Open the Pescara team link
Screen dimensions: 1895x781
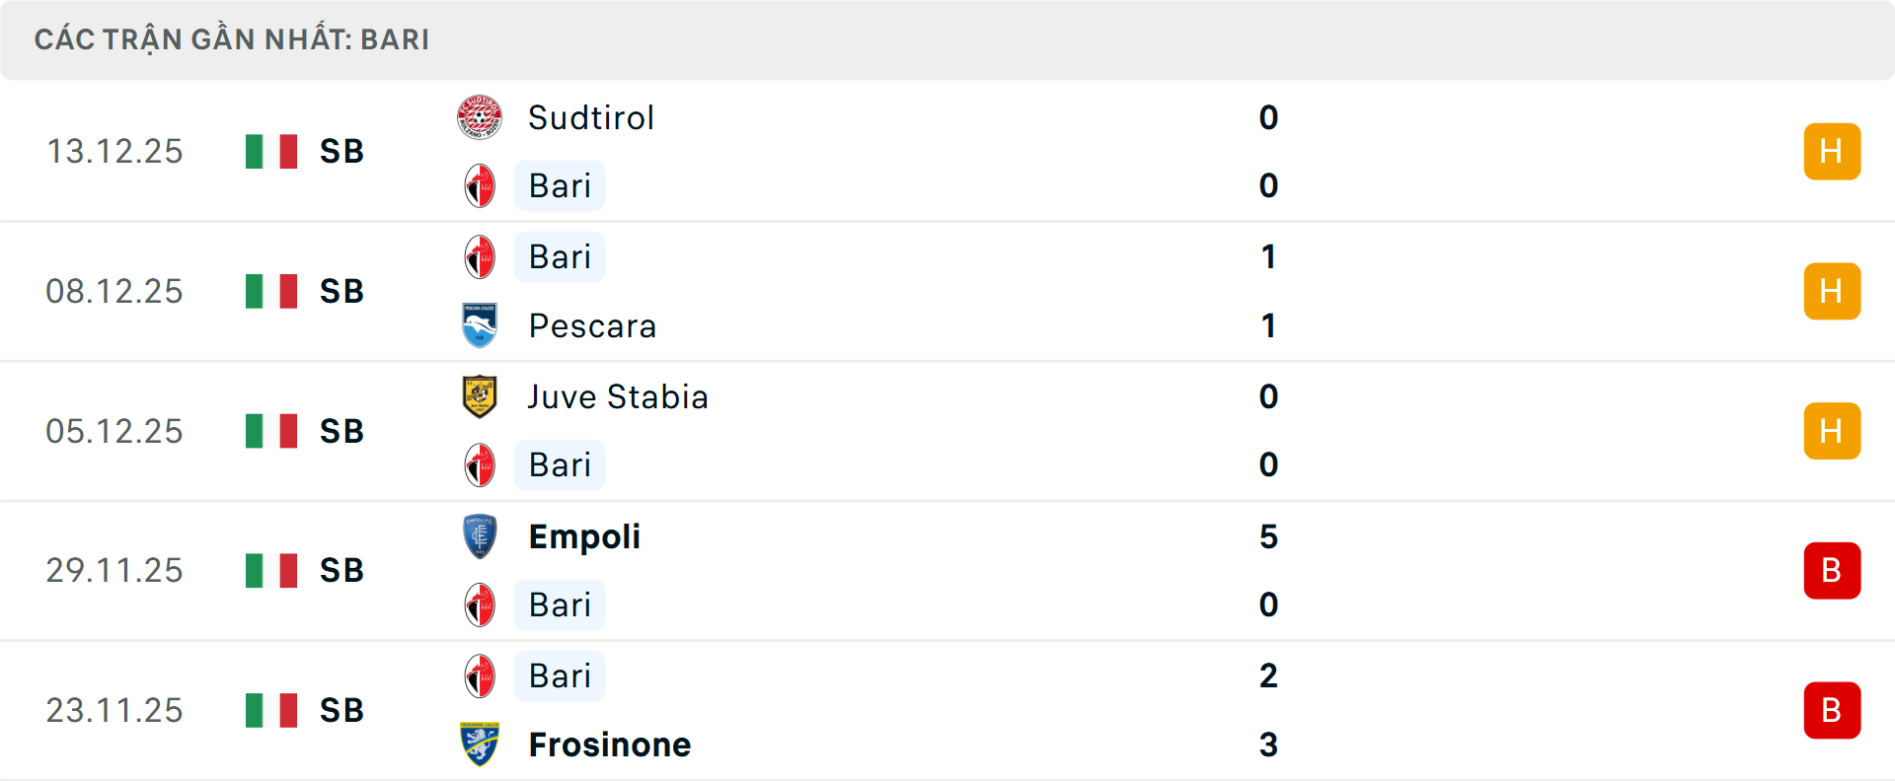(592, 326)
